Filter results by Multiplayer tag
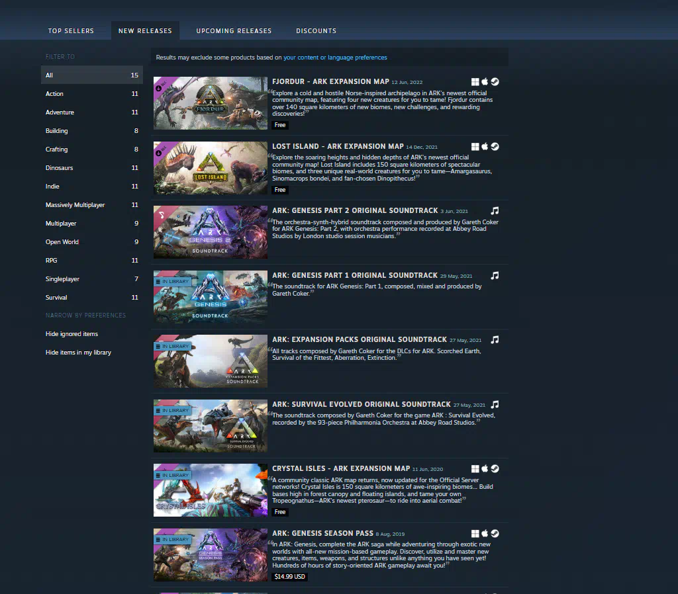Screen dimensions: 678x594 point(91,224)
